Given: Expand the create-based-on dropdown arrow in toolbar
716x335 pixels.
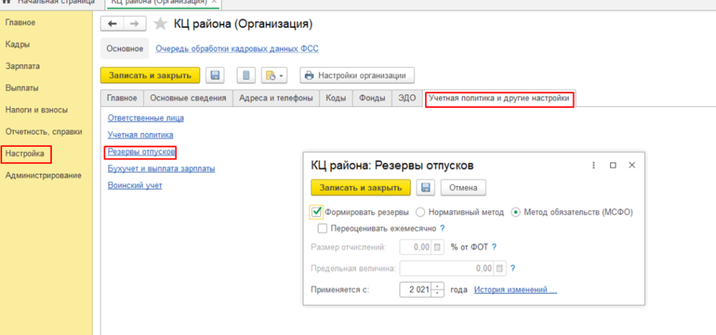Looking at the screenshot, I should (281, 76).
